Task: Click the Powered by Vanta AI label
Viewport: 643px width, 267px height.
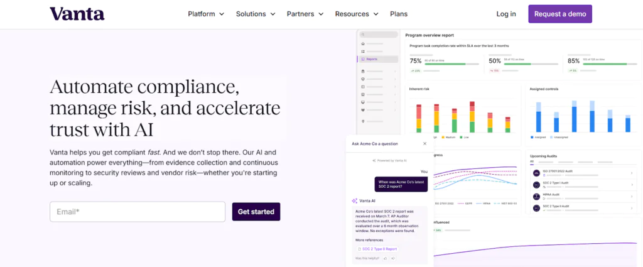Action: [389, 161]
